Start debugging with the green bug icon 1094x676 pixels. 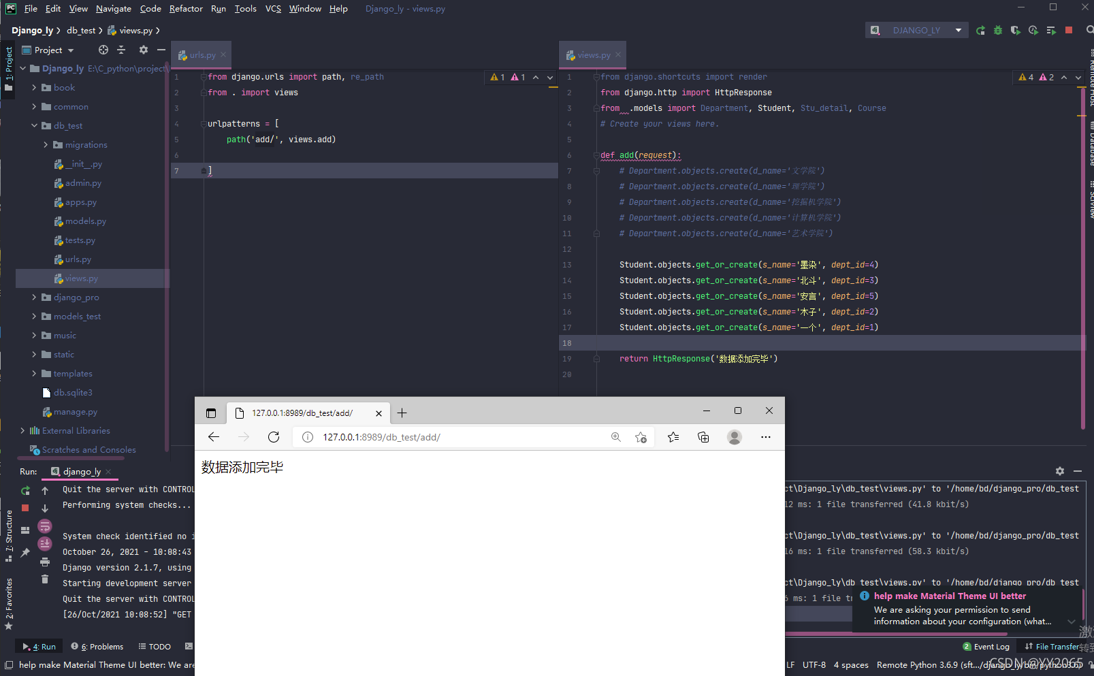998,31
